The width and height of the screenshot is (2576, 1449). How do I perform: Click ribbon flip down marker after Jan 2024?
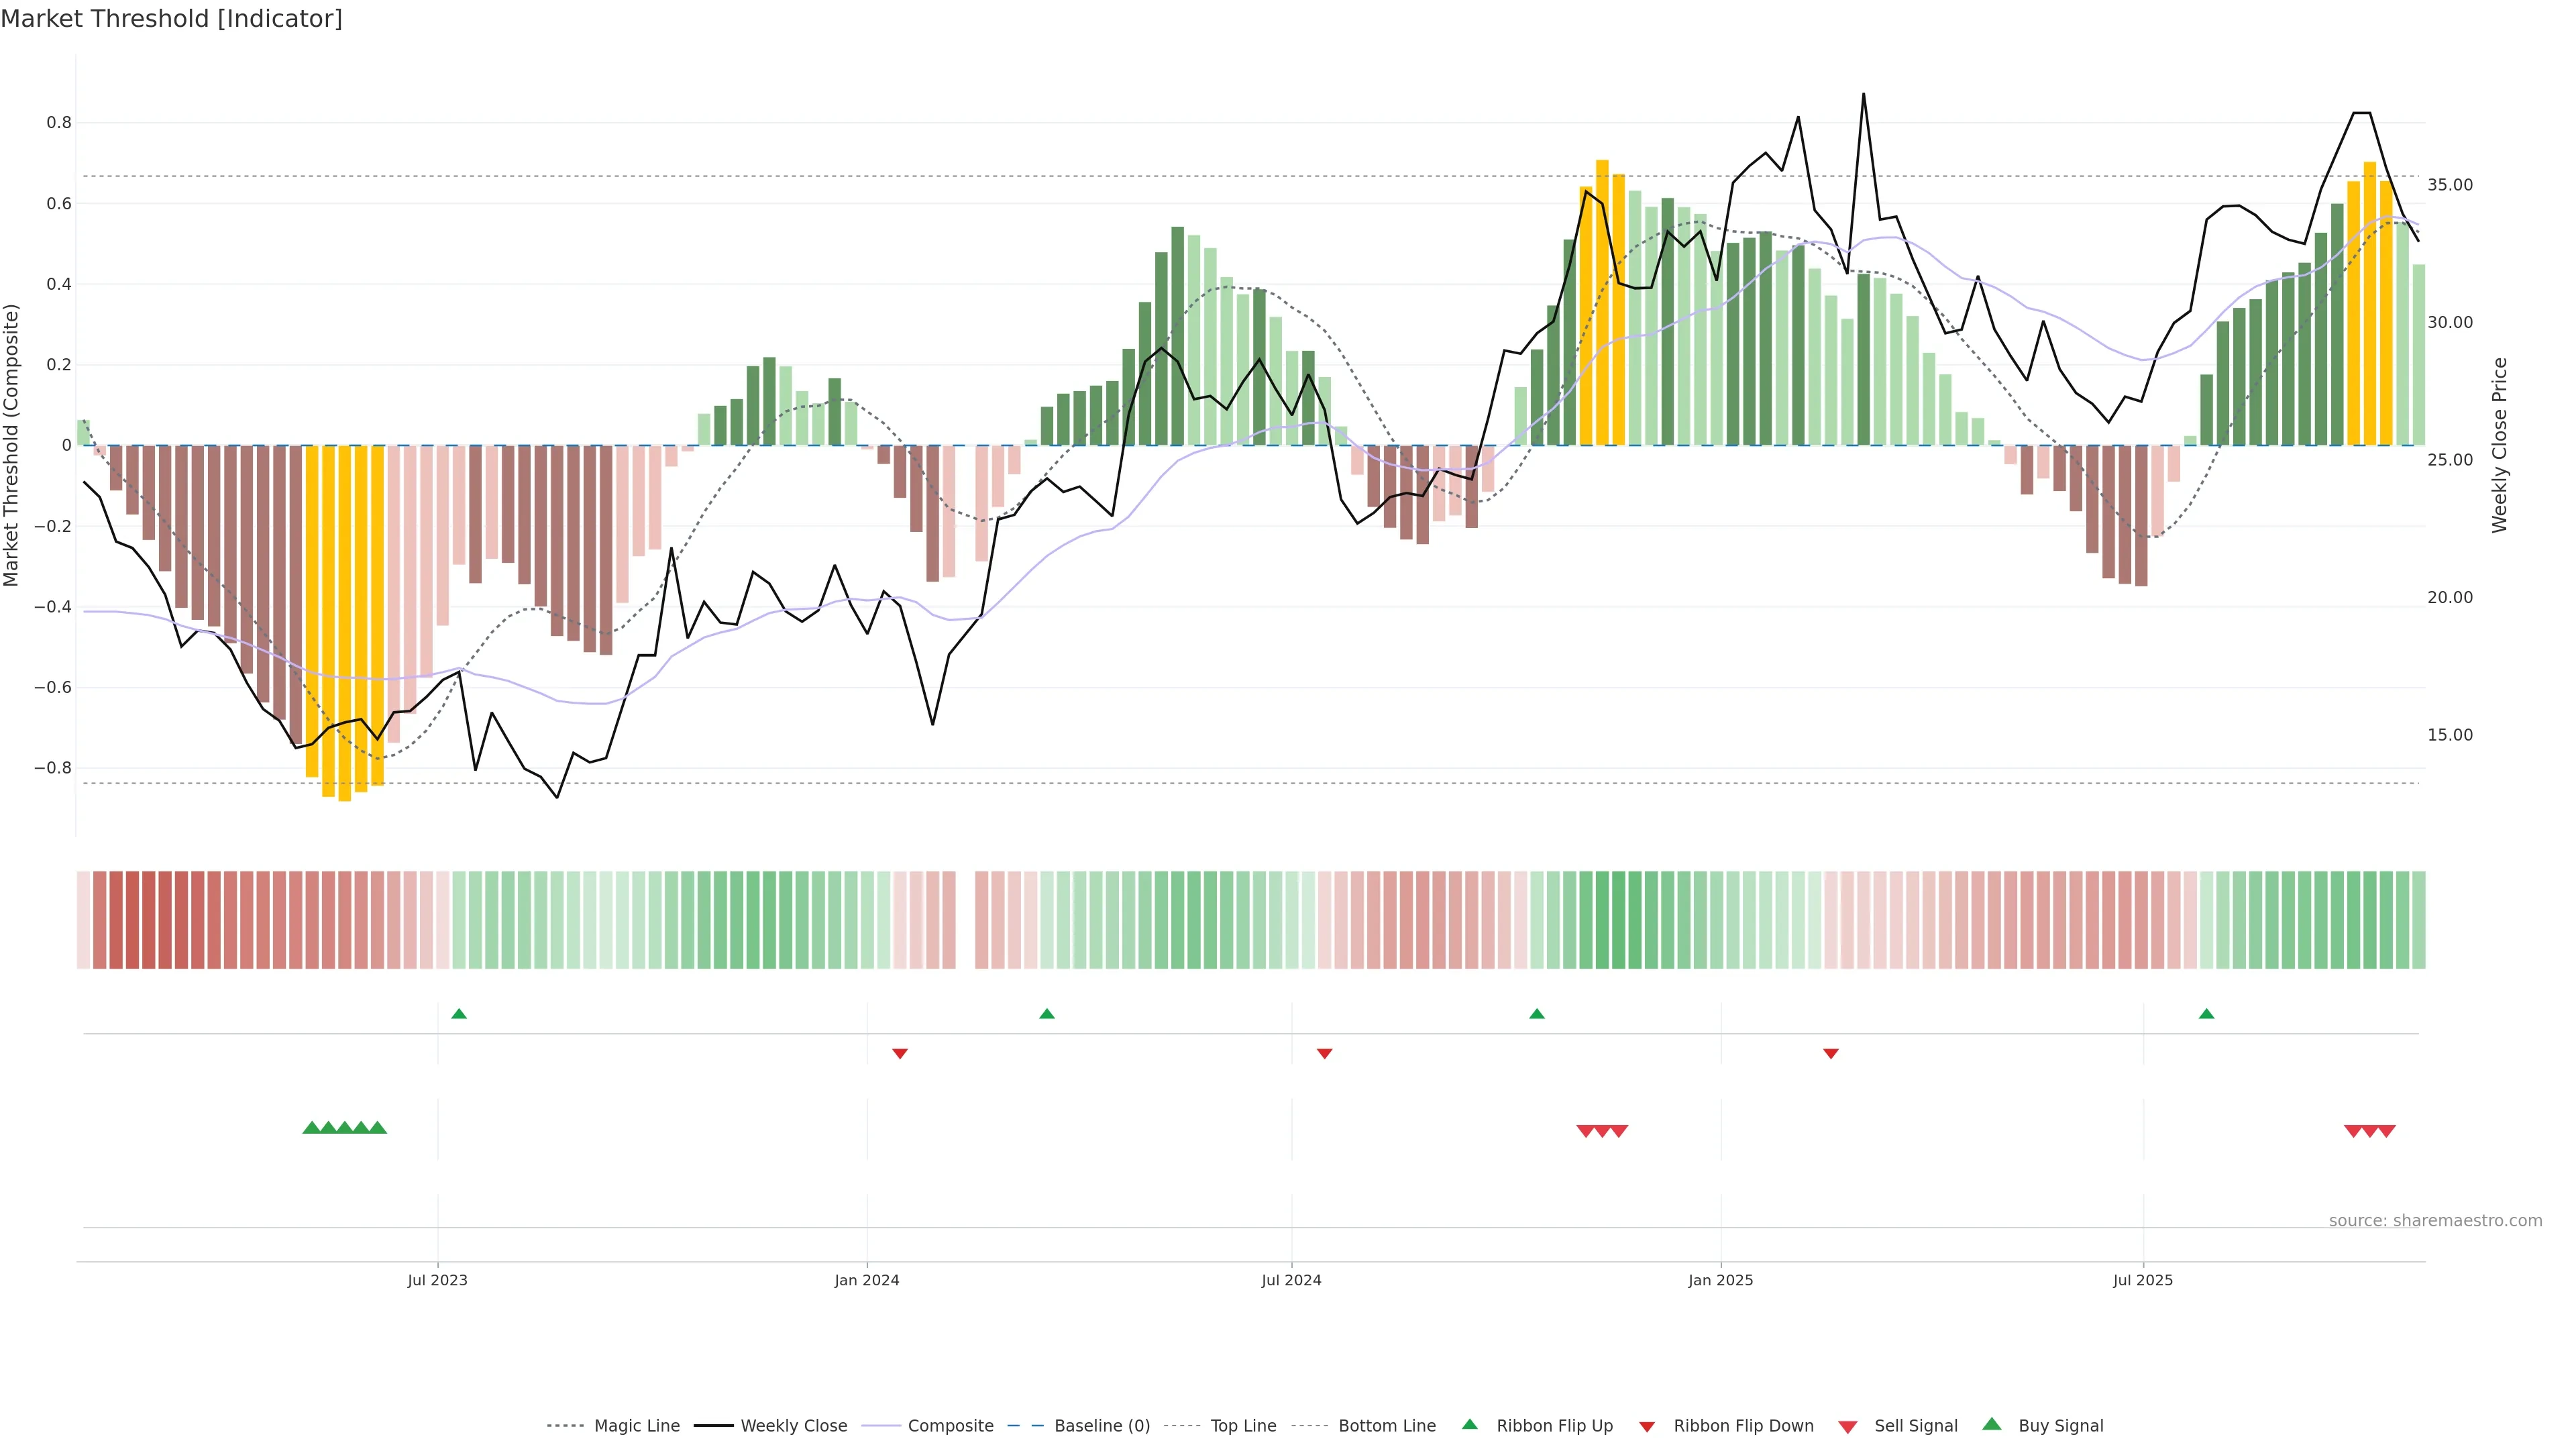coord(900,1054)
